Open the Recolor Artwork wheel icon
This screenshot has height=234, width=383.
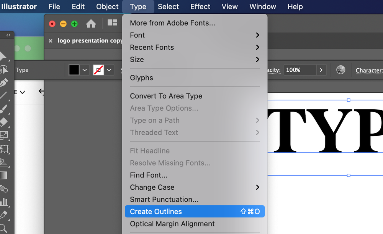(340, 70)
